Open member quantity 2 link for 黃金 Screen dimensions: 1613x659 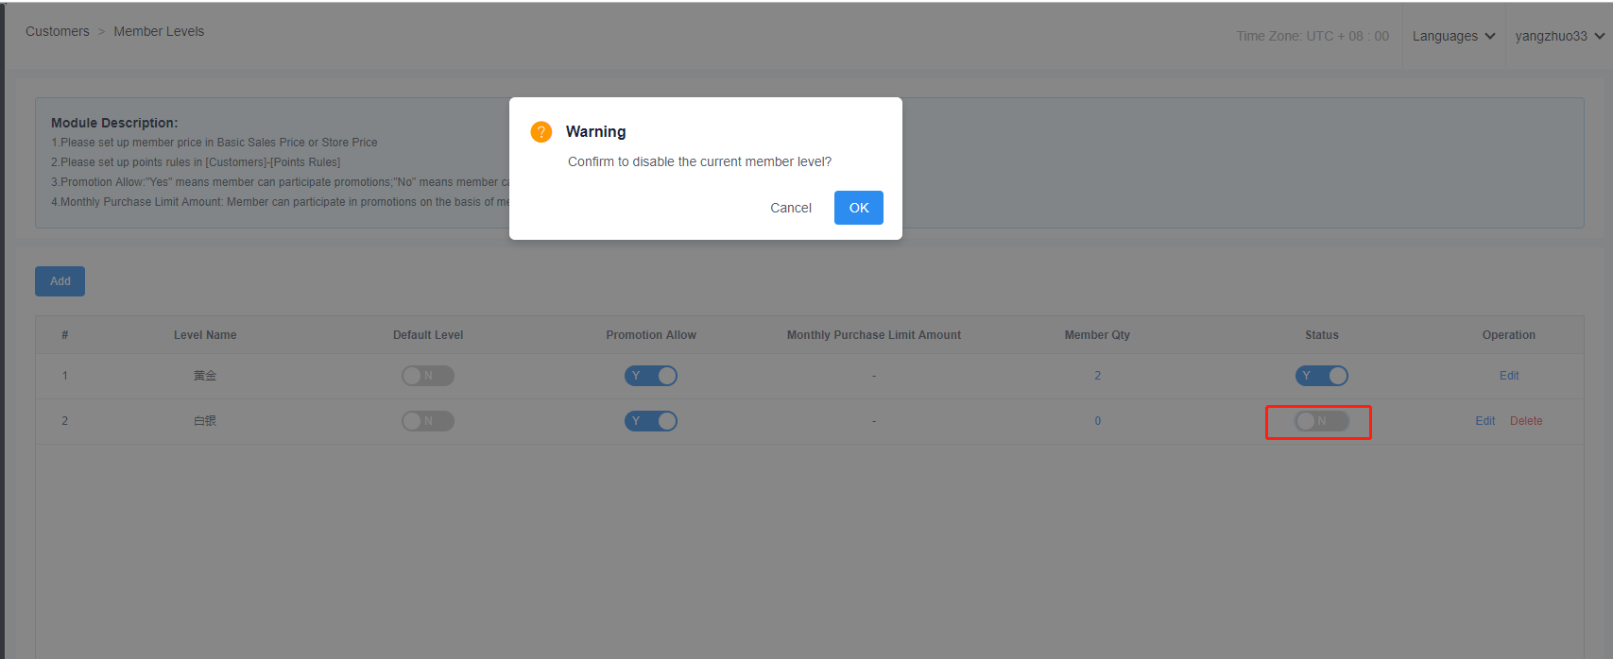(x=1097, y=376)
